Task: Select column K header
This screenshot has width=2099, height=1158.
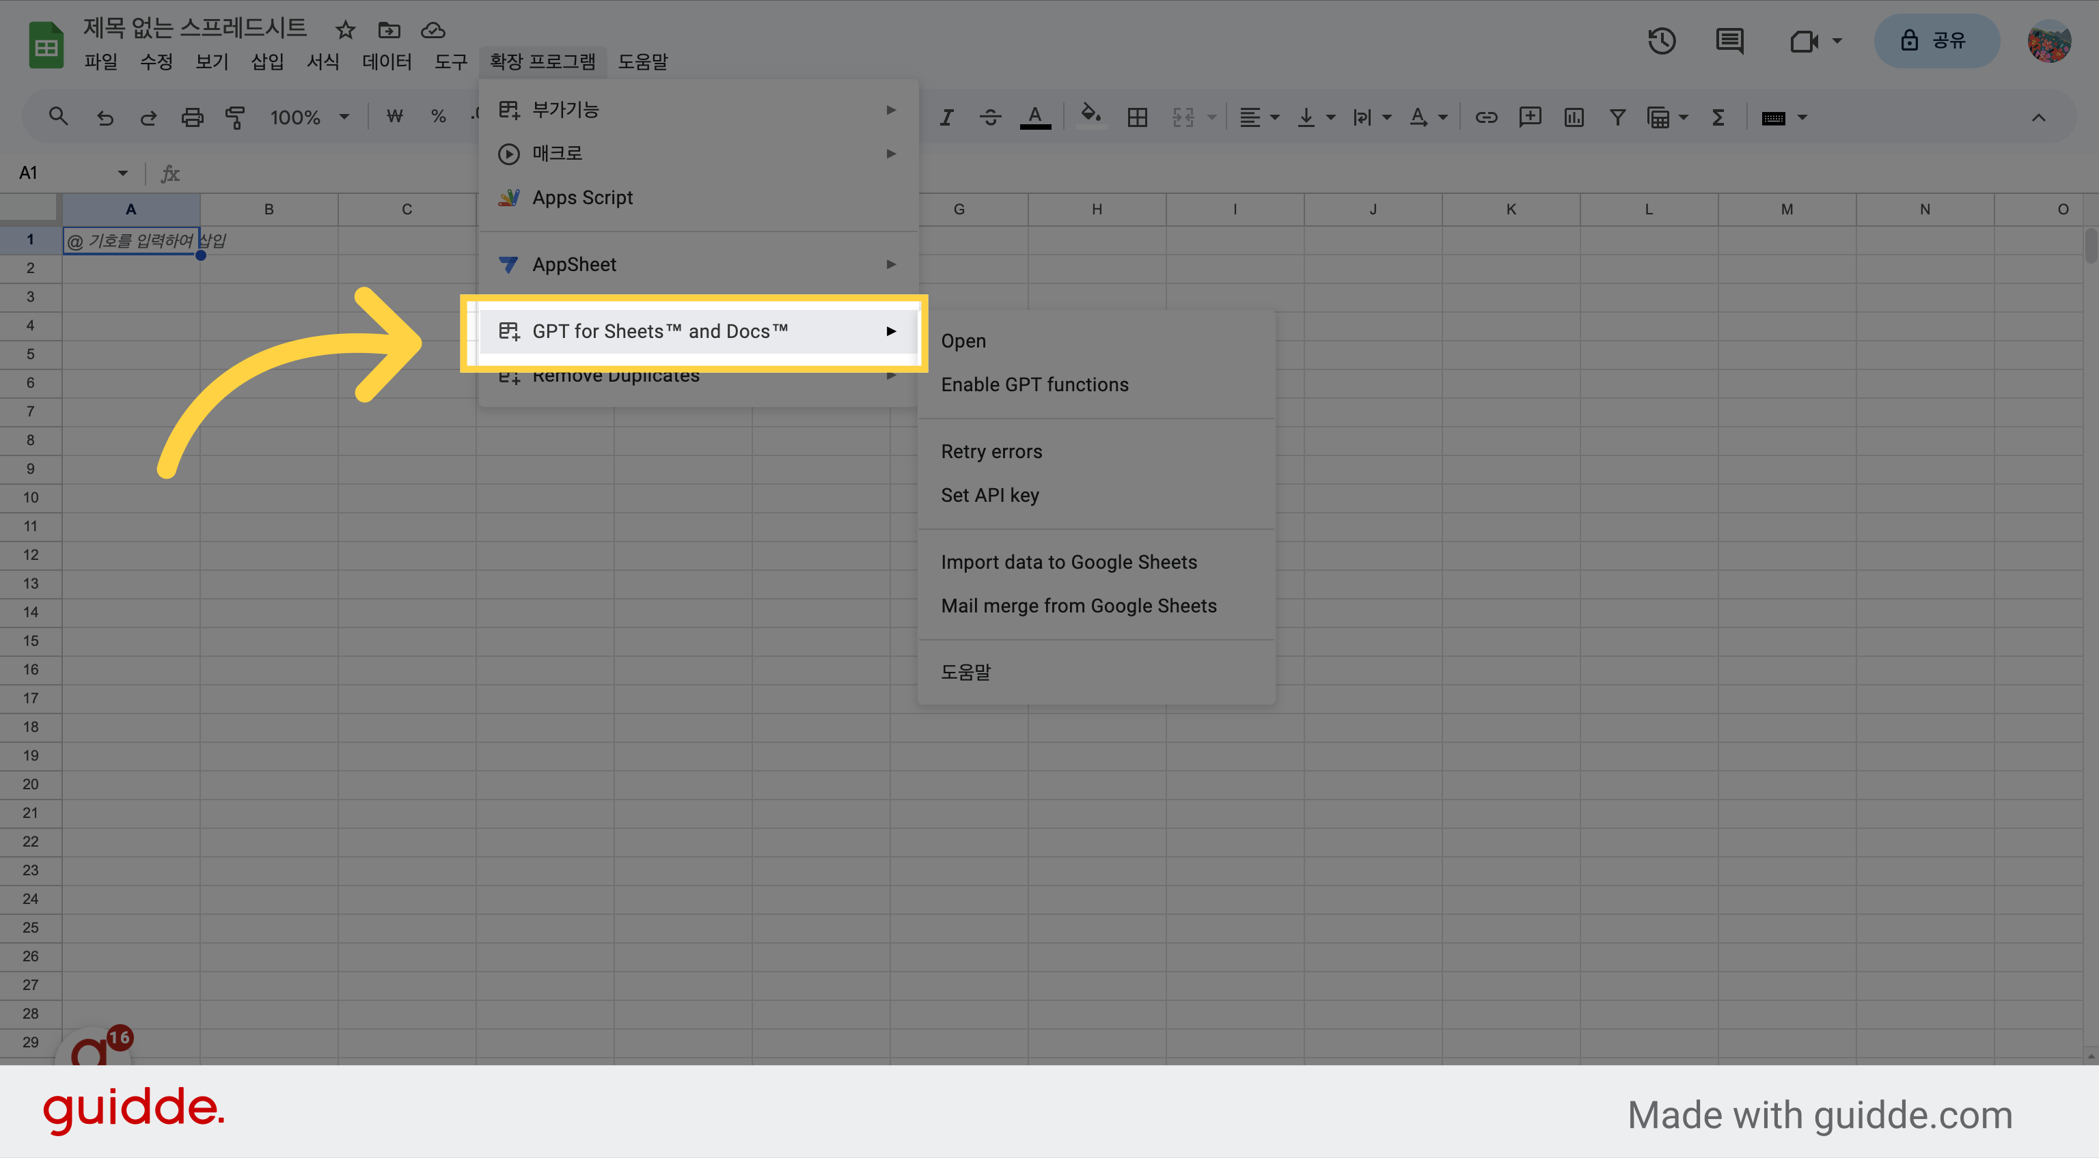Action: pyautogui.click(x=1511, y=210)
